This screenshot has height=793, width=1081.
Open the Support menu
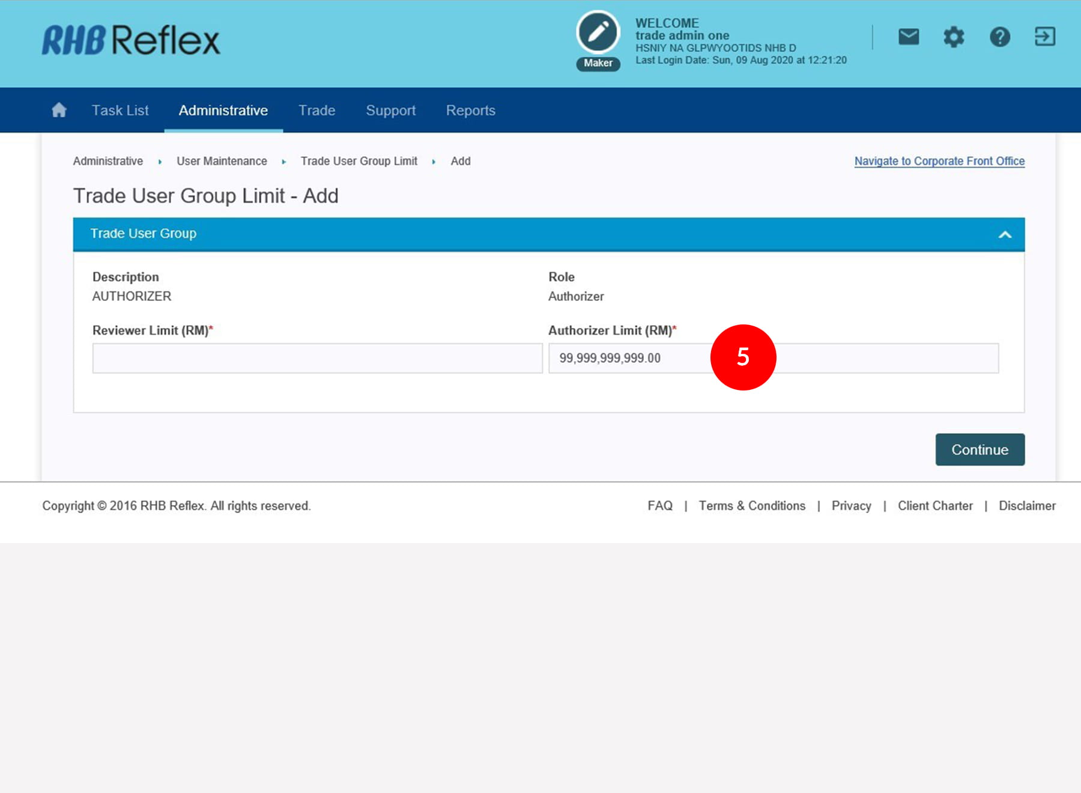point(390,111)
